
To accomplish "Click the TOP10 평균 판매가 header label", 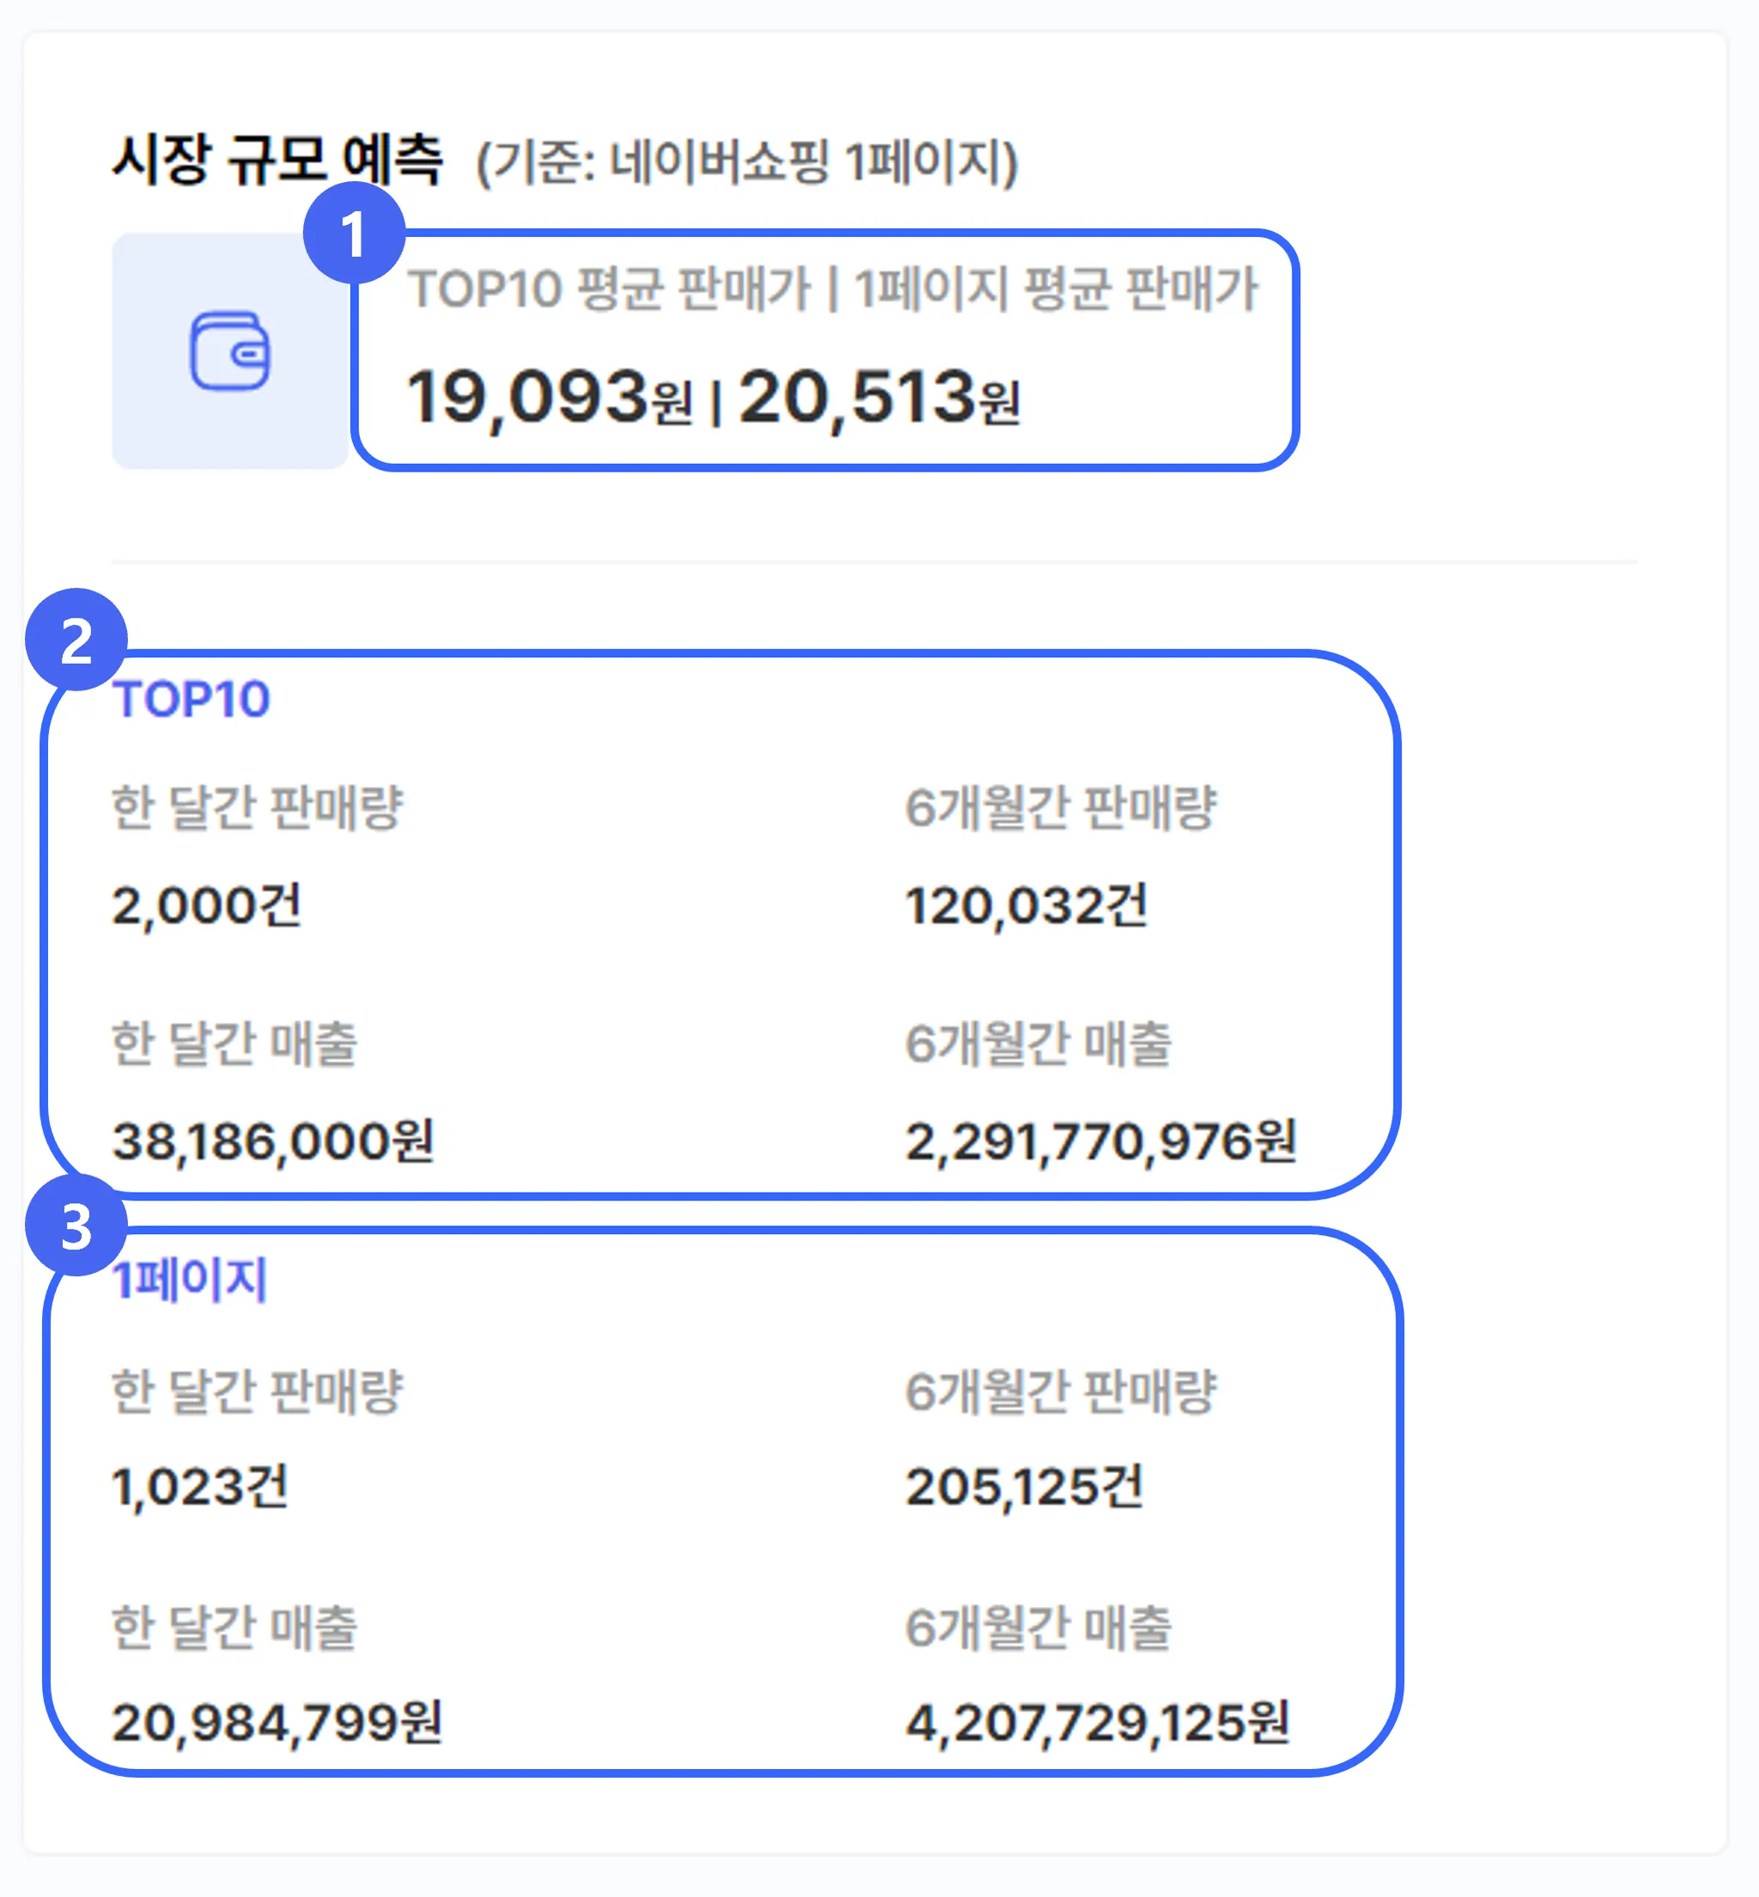I will click(609, 289).
